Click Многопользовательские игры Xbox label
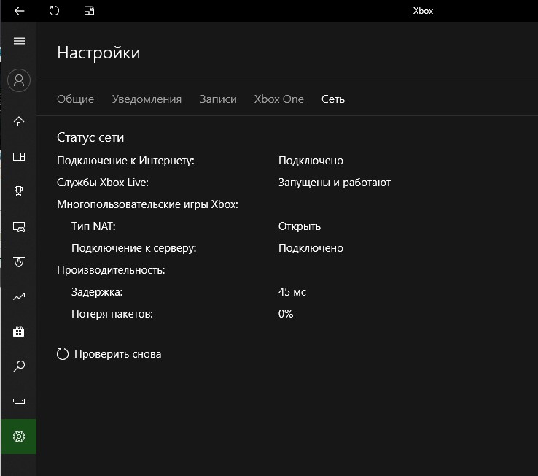Screen dimensions: 538x476 147,204
